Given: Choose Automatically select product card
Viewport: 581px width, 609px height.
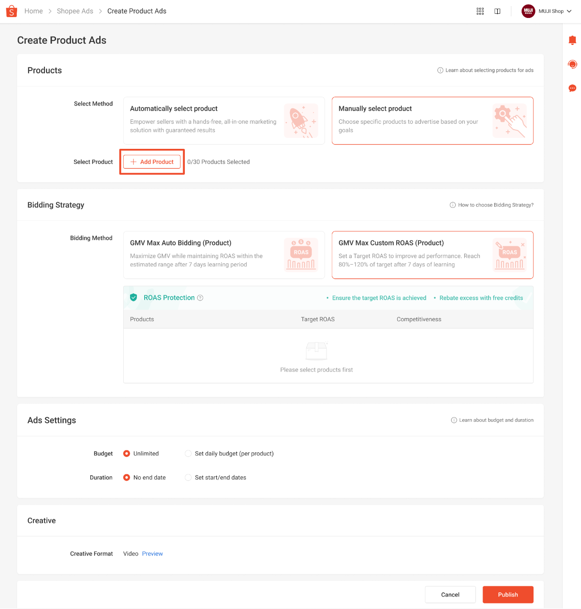Looking at the screenshot, I should pyautogui.click(x=224, y=121).
